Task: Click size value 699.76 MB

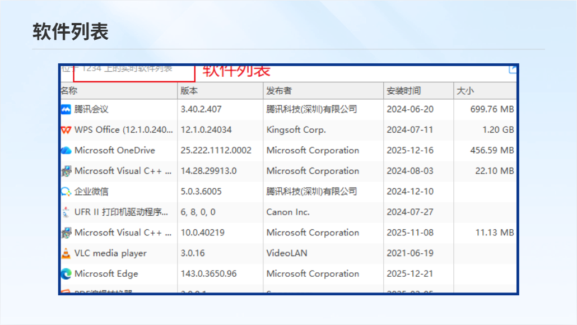Action: 492,109
